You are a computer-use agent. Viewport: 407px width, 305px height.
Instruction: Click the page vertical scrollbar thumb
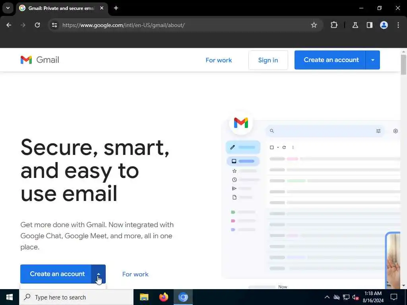pos(403,64)
